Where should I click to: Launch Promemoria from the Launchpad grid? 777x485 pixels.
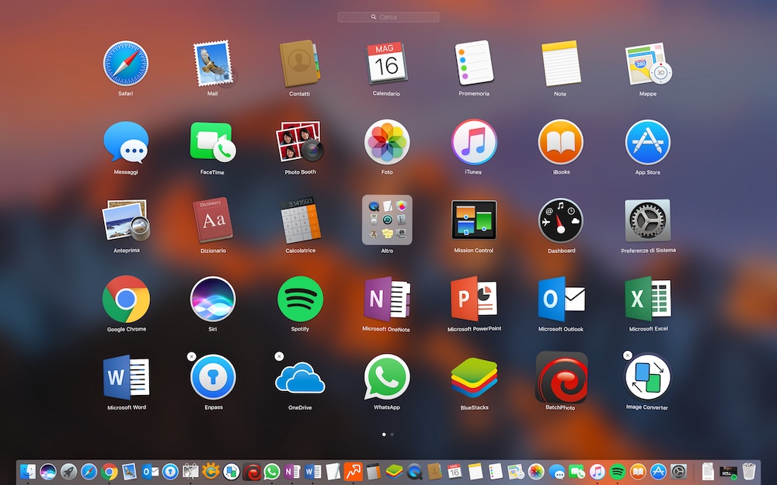[x=474, y=64]
